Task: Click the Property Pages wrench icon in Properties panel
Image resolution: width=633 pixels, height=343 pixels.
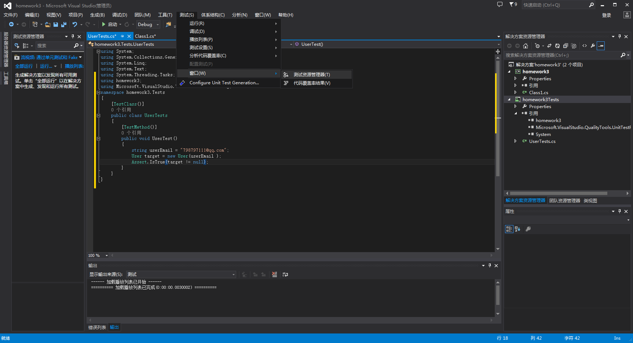Action: click(x=528, y=229)
